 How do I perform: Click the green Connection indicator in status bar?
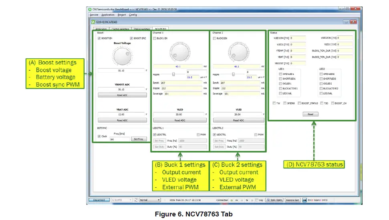click(232, 200)
